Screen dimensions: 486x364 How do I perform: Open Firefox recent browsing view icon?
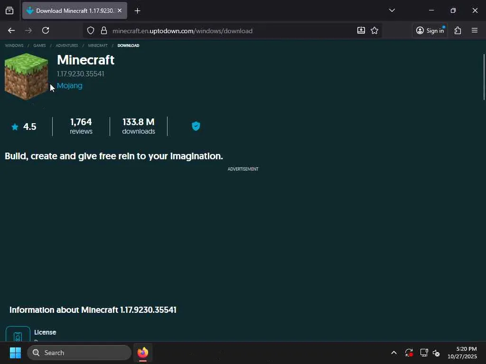[x=9, y=10]
